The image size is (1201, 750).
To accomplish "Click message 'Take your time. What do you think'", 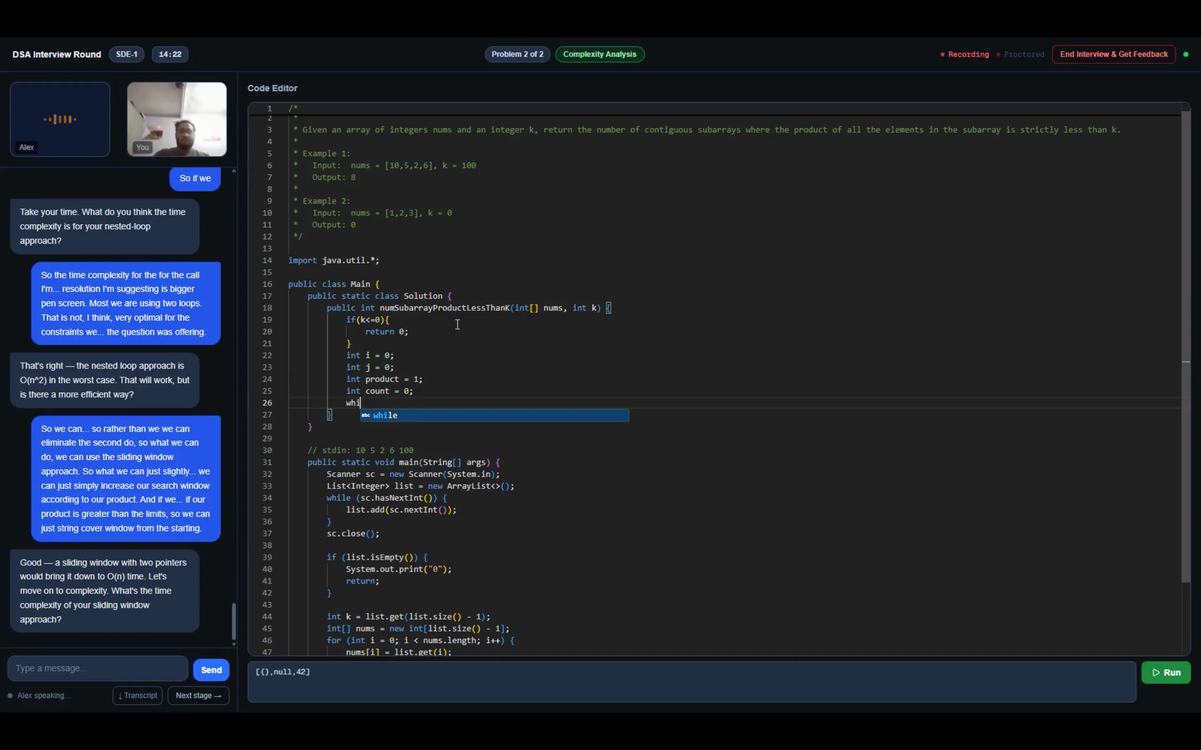I will pyautogui.click(x=105, y=226).
